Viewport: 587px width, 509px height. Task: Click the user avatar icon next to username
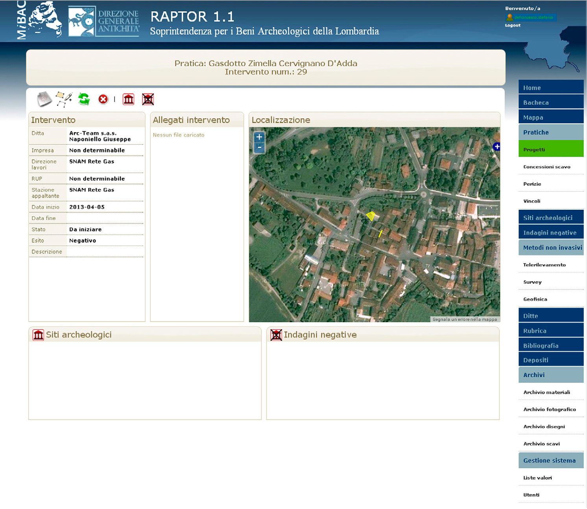click(509, 17)
